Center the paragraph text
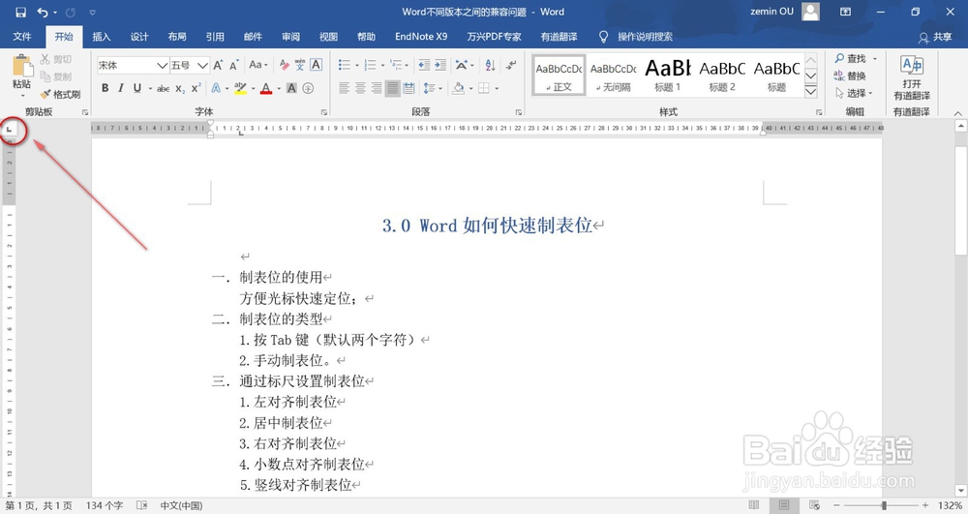Viewport: 968px width, 514px height. (360, 88)
